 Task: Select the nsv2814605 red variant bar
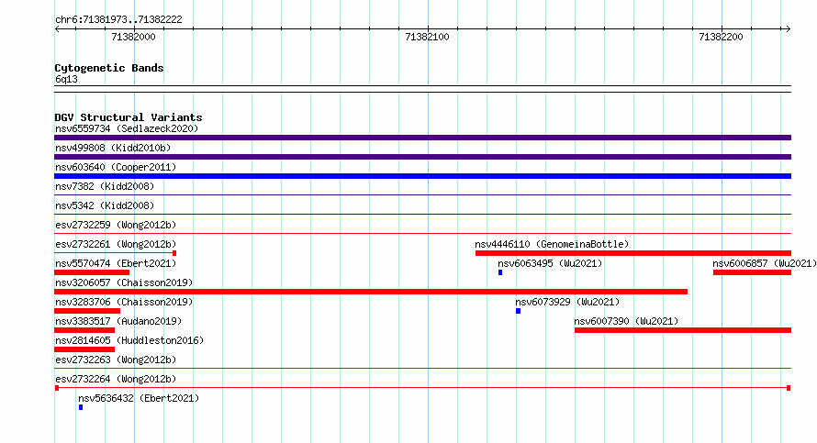point(84,349)
